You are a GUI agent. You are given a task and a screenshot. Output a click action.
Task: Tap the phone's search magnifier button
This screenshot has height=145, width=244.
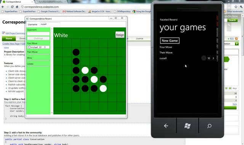209,126
